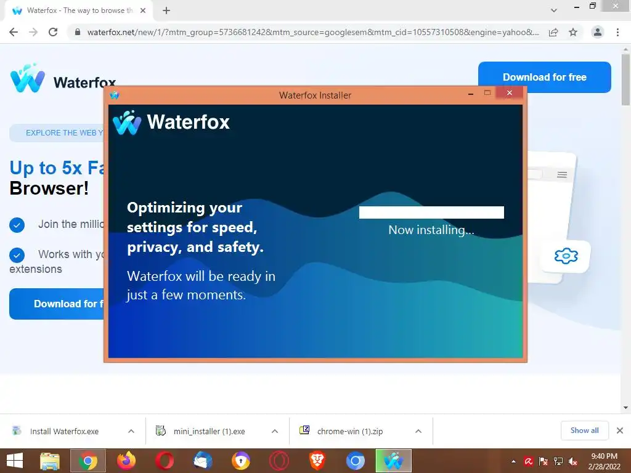The width and height of the screenshot is (631, 473).
Task: Show hidden system tray icons
Action: click(x=513, y=461)
